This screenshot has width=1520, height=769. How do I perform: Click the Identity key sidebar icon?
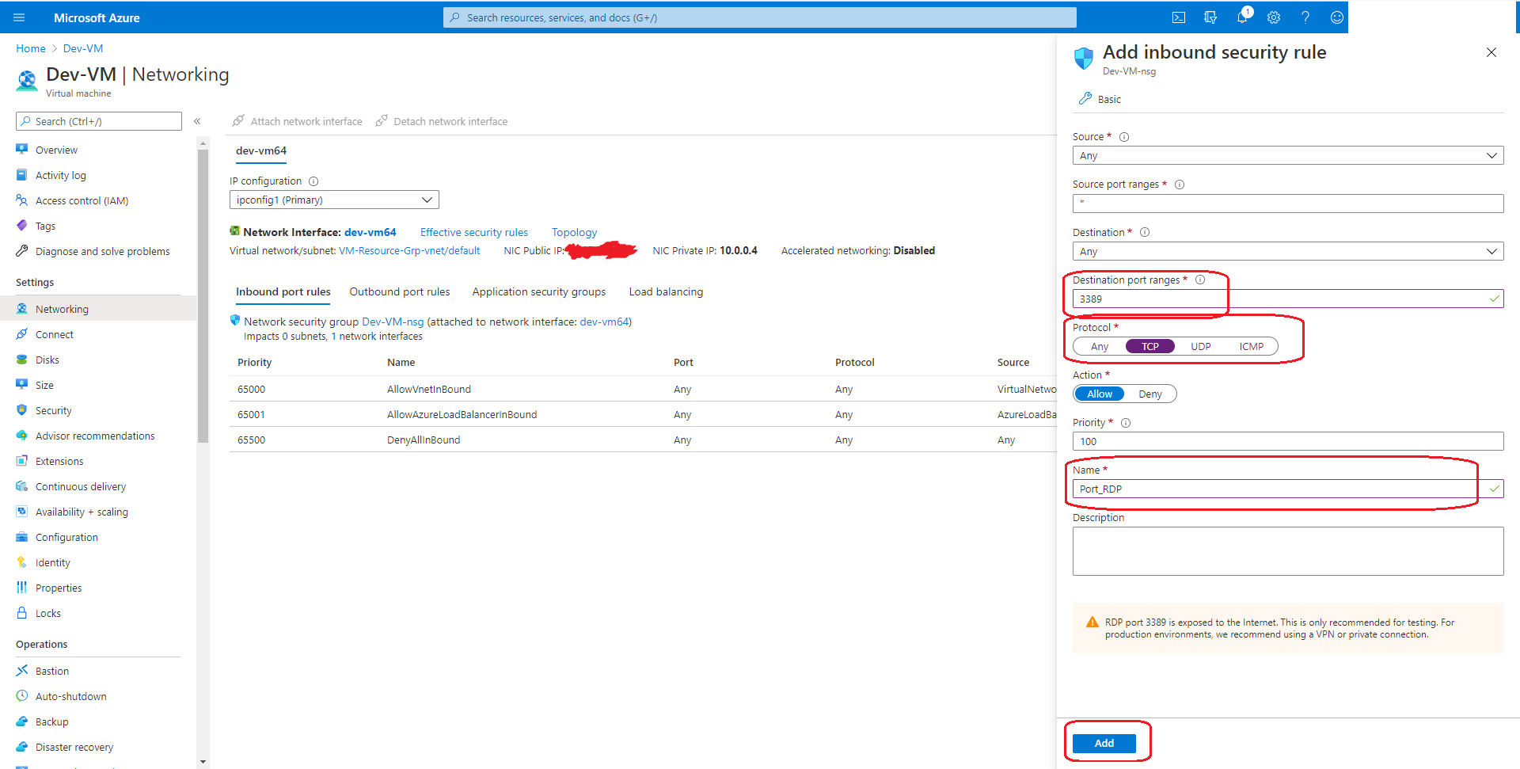tap(21, 562)
